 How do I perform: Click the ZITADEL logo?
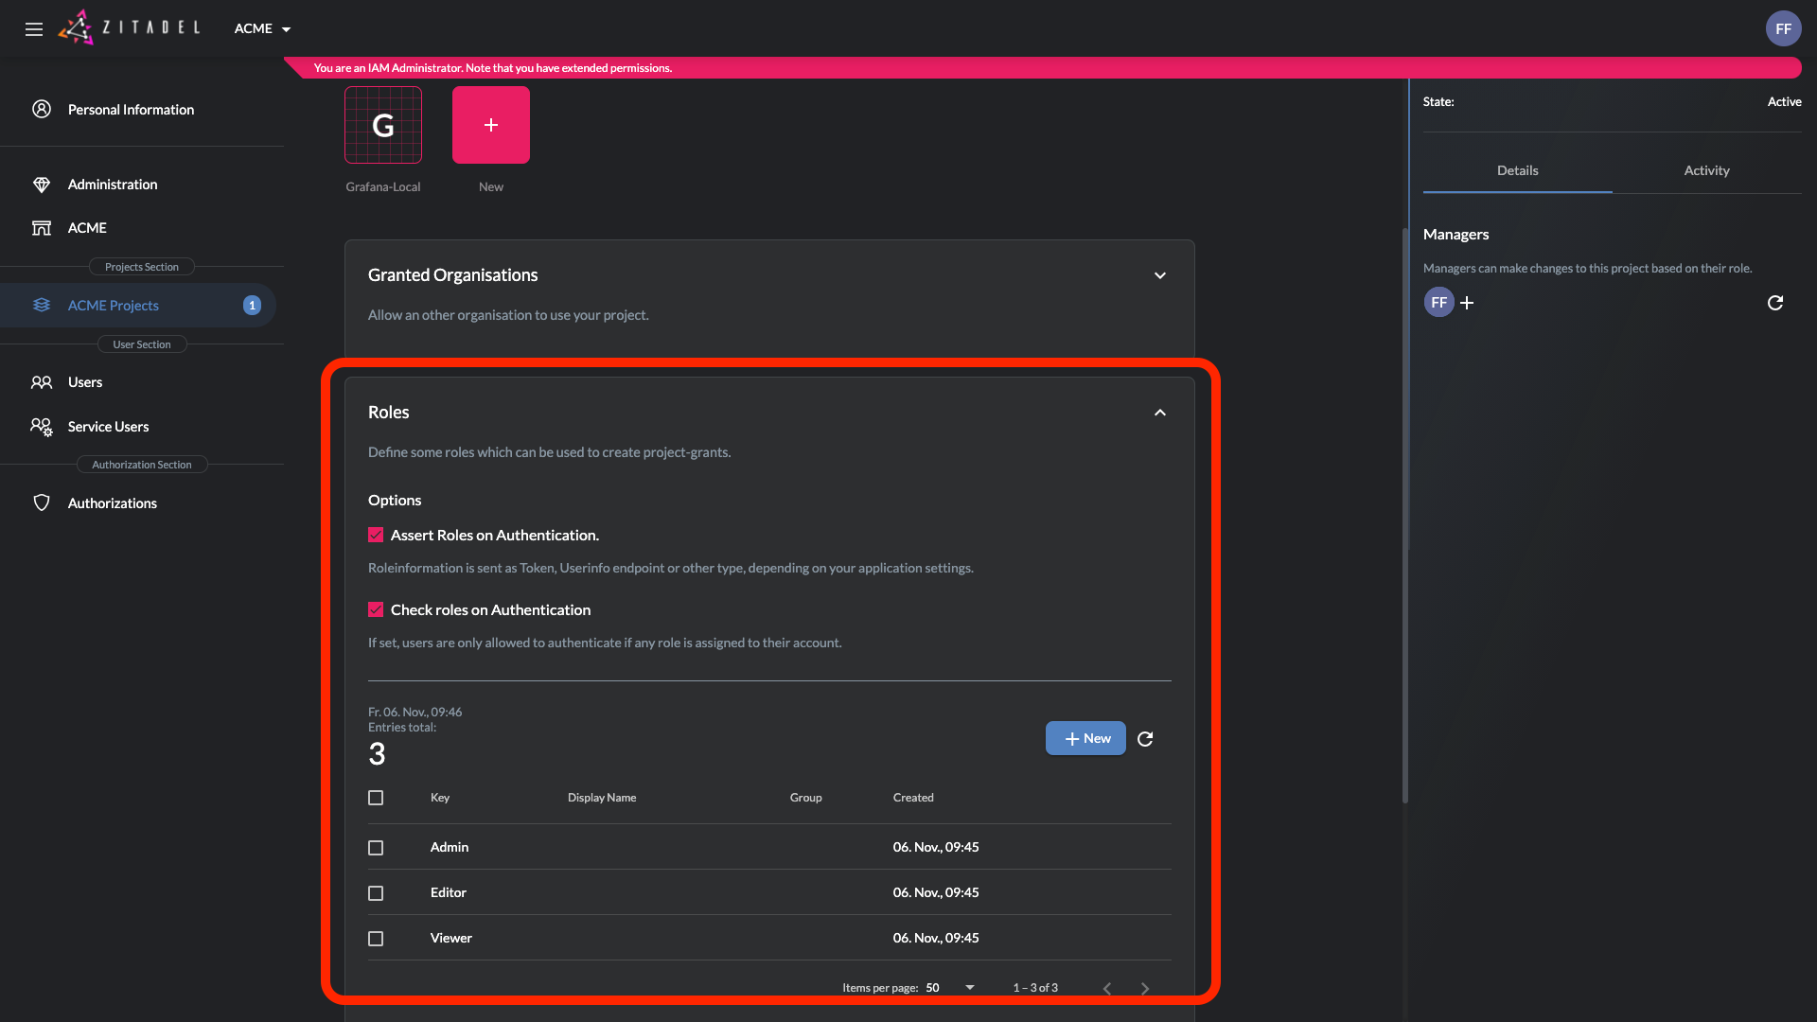(x=130, y=28)
